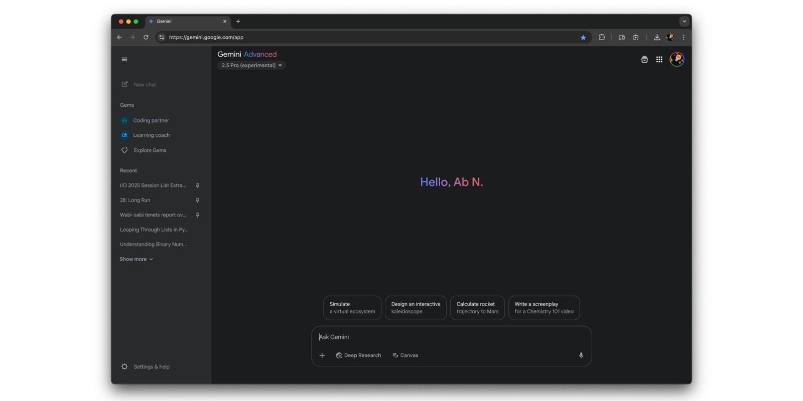
Task: Toggle the Deep Research mode
Action: pos(358,355)
